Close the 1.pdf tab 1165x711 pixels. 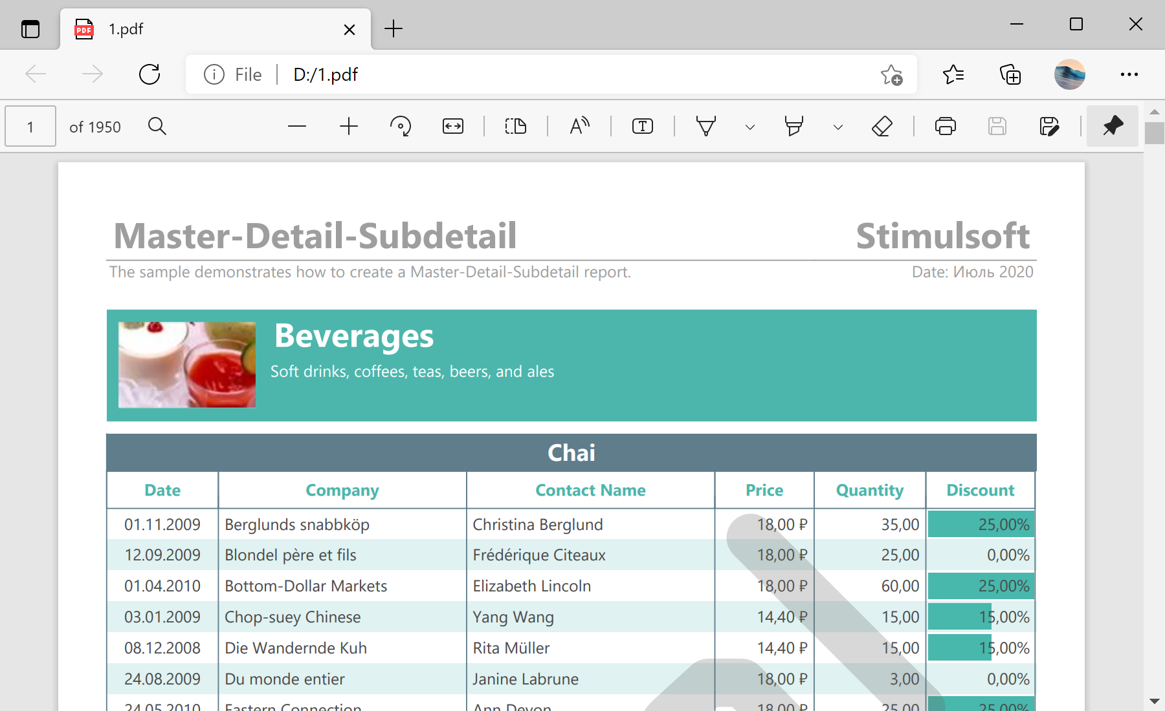[349, 29]
